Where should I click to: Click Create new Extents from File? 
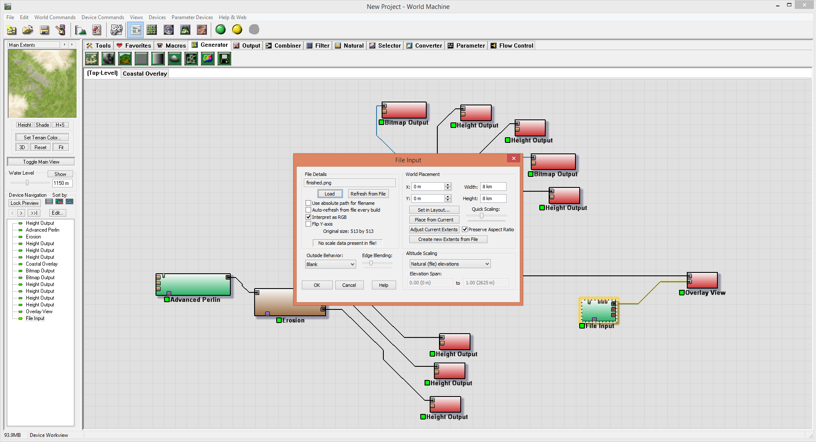(x=448, y=239)
